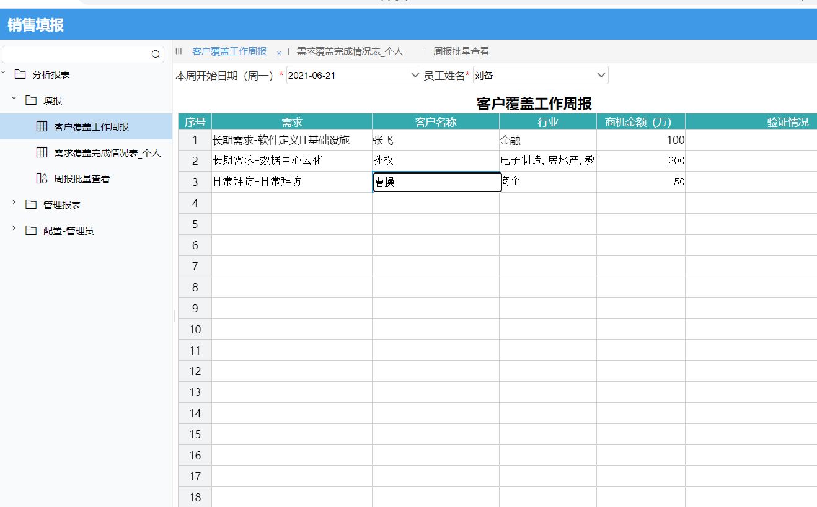Image resolution: width=817 pixels, height=507 pixels.
Task: Click the folder icon next to 分析报表
Action: (22, 74)
